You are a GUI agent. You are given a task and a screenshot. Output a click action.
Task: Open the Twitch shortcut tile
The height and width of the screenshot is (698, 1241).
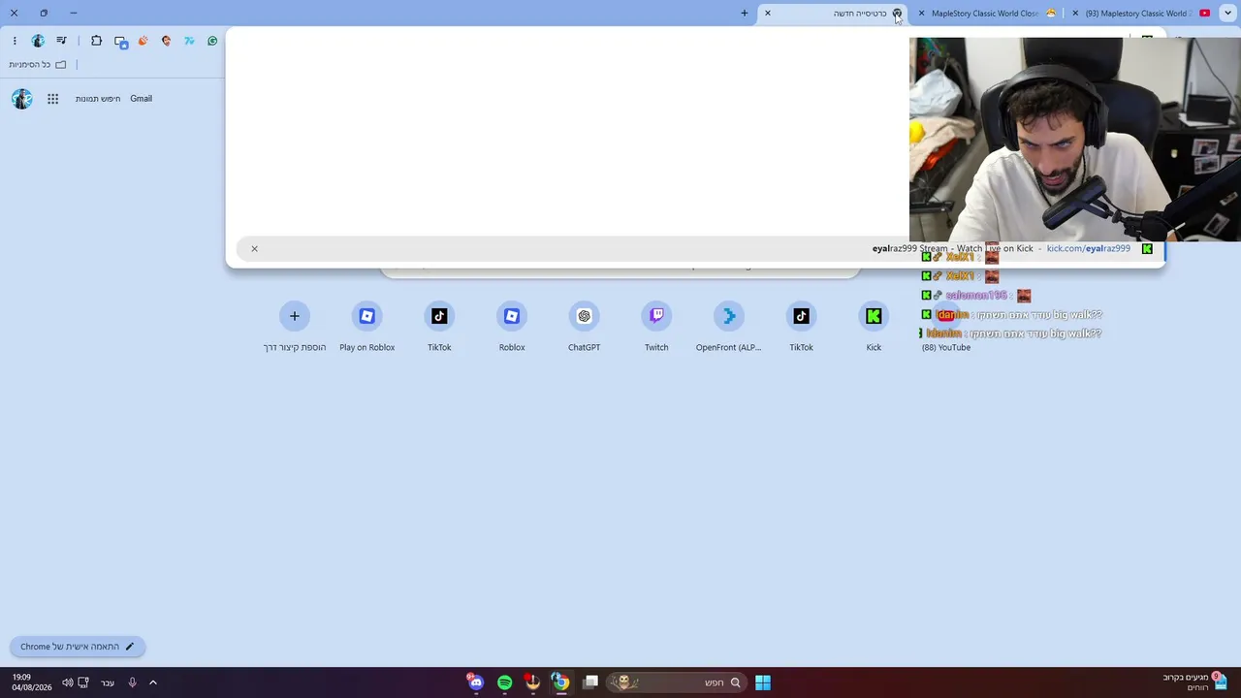656,328
